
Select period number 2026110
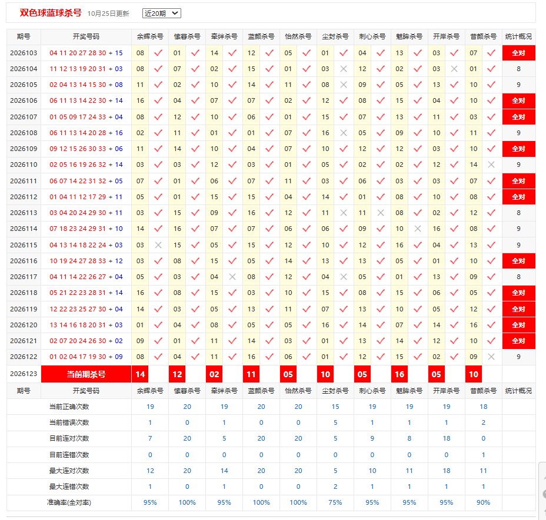(24, 165)
